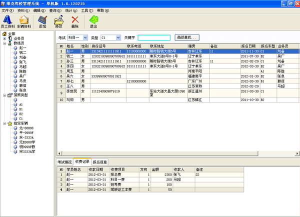The height and width of the screenshot is (217, 300).
Task: Open the 编辑(E) menu
Action: 39,10
